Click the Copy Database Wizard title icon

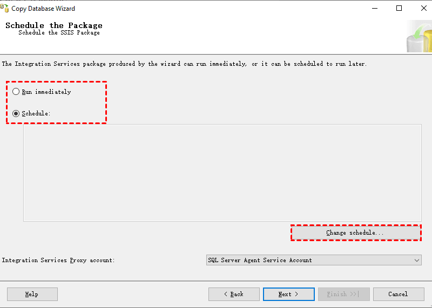(5, 8)
